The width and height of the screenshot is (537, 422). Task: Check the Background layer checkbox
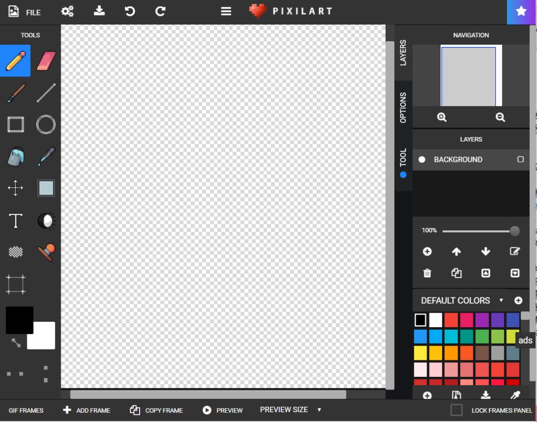click(x=520, y=159)
